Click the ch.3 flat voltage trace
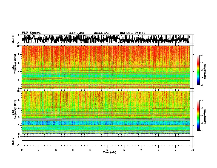Image resolution: width=217 pixels, height=168 pixels. pyautogui.click(x=106, y=141)
